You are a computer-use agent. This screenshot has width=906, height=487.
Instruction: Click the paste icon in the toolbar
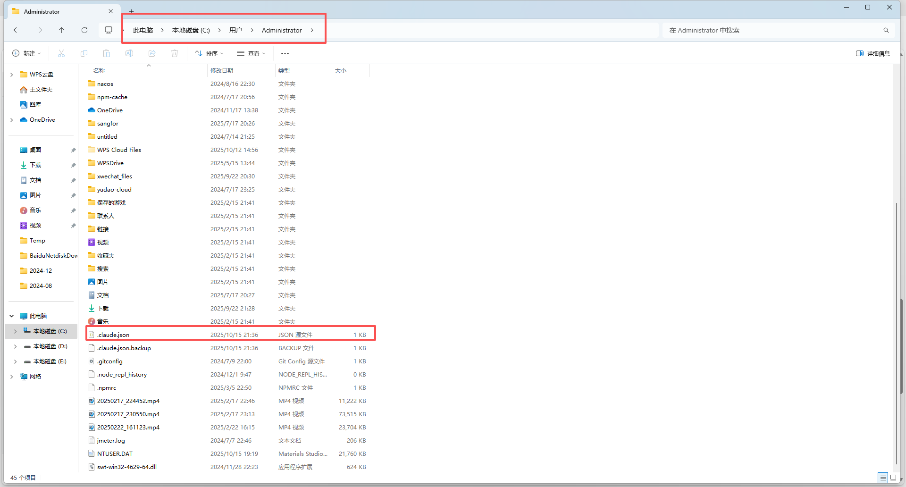click(x=106, y=53)
